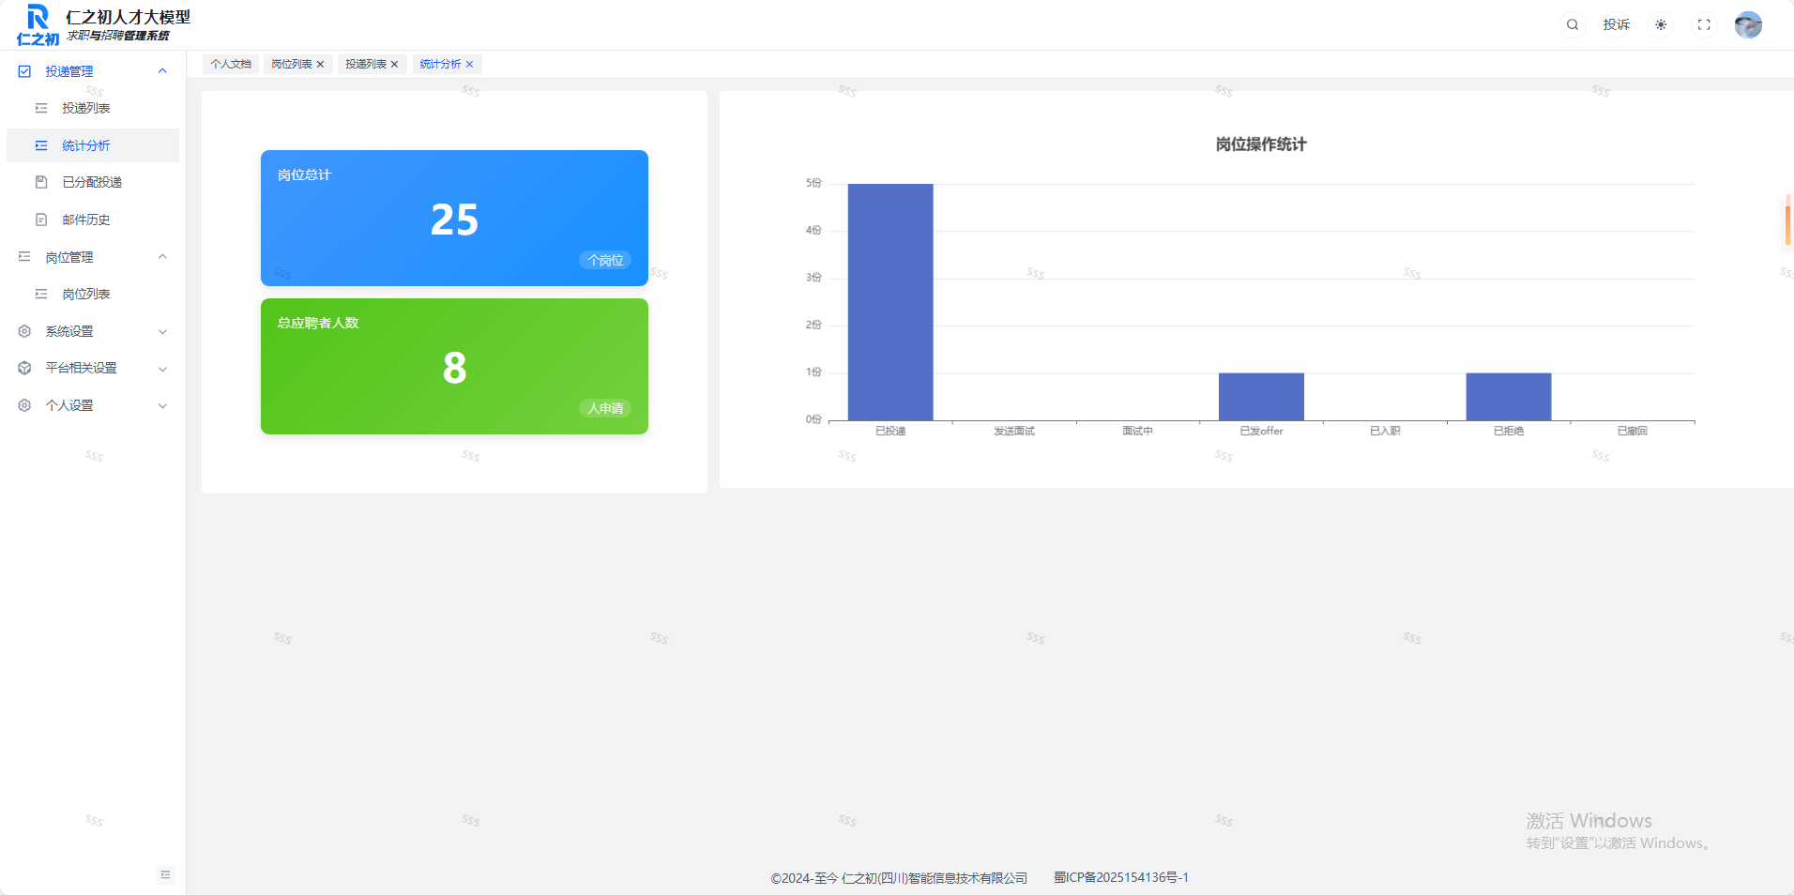1794x895 pixels.
Task: Expand the 系统设置 menu chevron
Action: pyautogui.click(x=162, y=331)
